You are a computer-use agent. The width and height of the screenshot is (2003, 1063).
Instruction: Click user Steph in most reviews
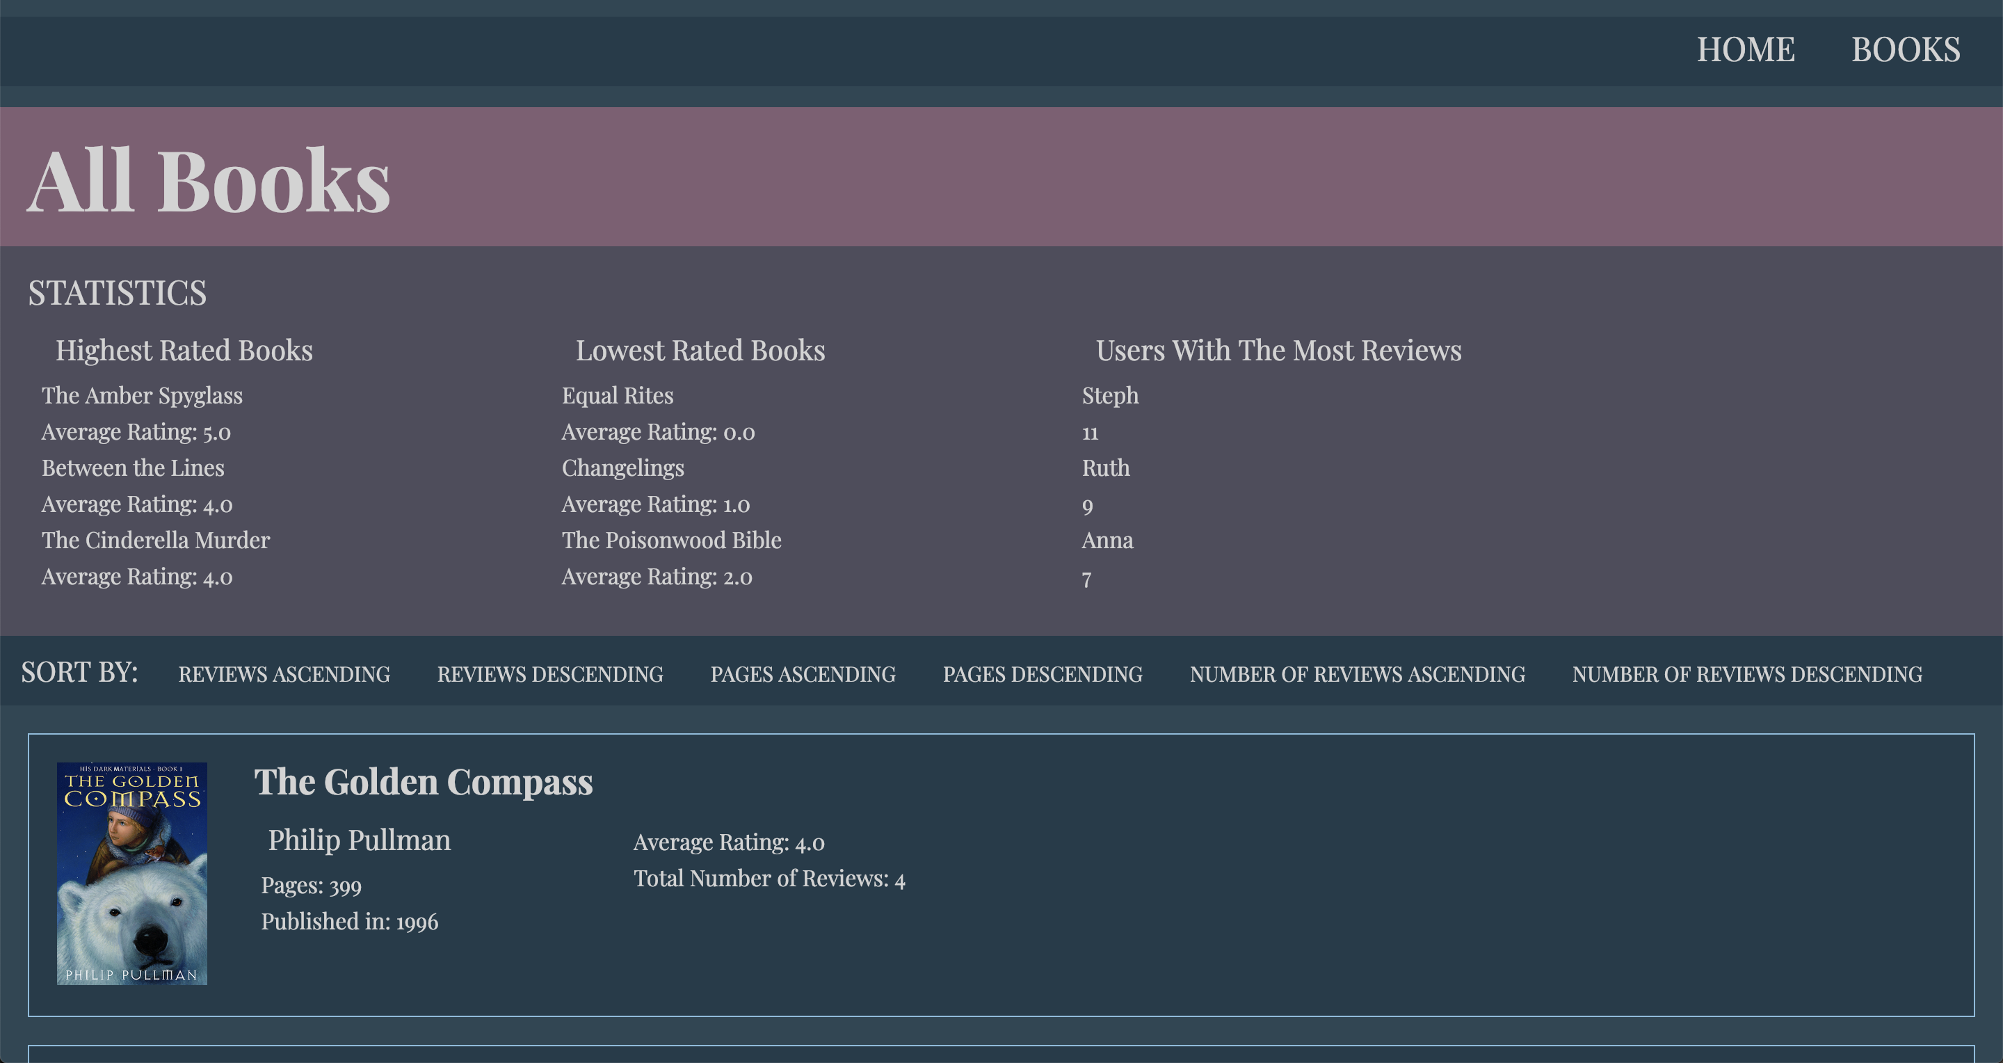click(1109, 396)
